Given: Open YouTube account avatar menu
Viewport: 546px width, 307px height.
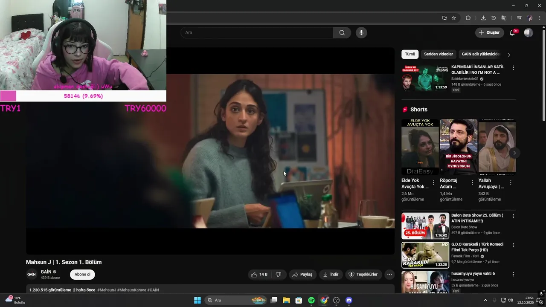Looking at the screenshot, I should coord(529,33).
